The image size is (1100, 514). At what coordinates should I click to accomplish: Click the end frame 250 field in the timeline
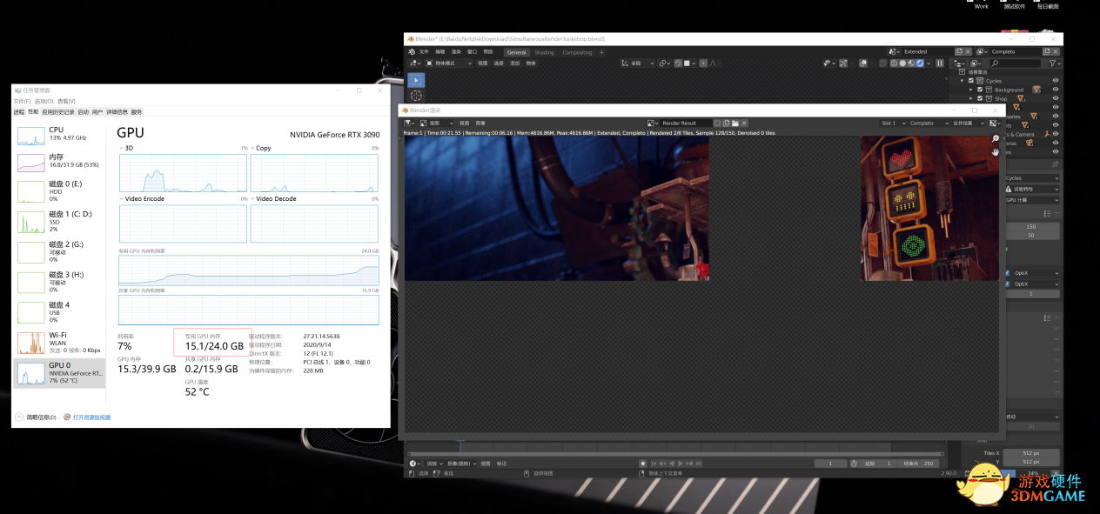pyautogui.click(x=917, y=464)
